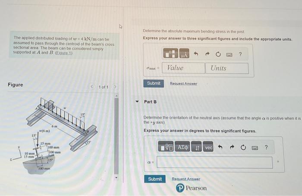Click the figure panel scrollbar up arrow

116,95
